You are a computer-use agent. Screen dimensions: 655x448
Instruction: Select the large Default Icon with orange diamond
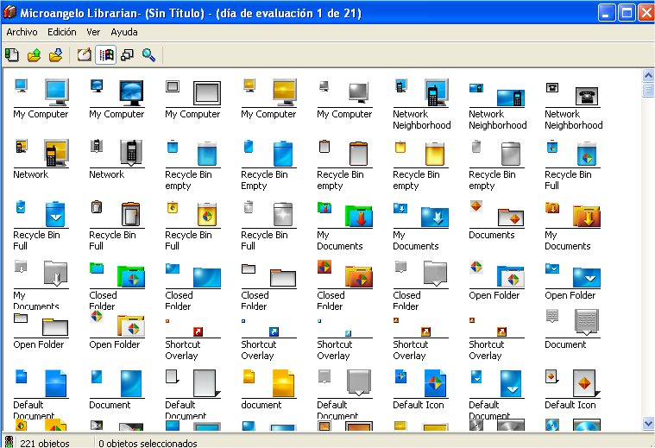(x=587, y=383)
